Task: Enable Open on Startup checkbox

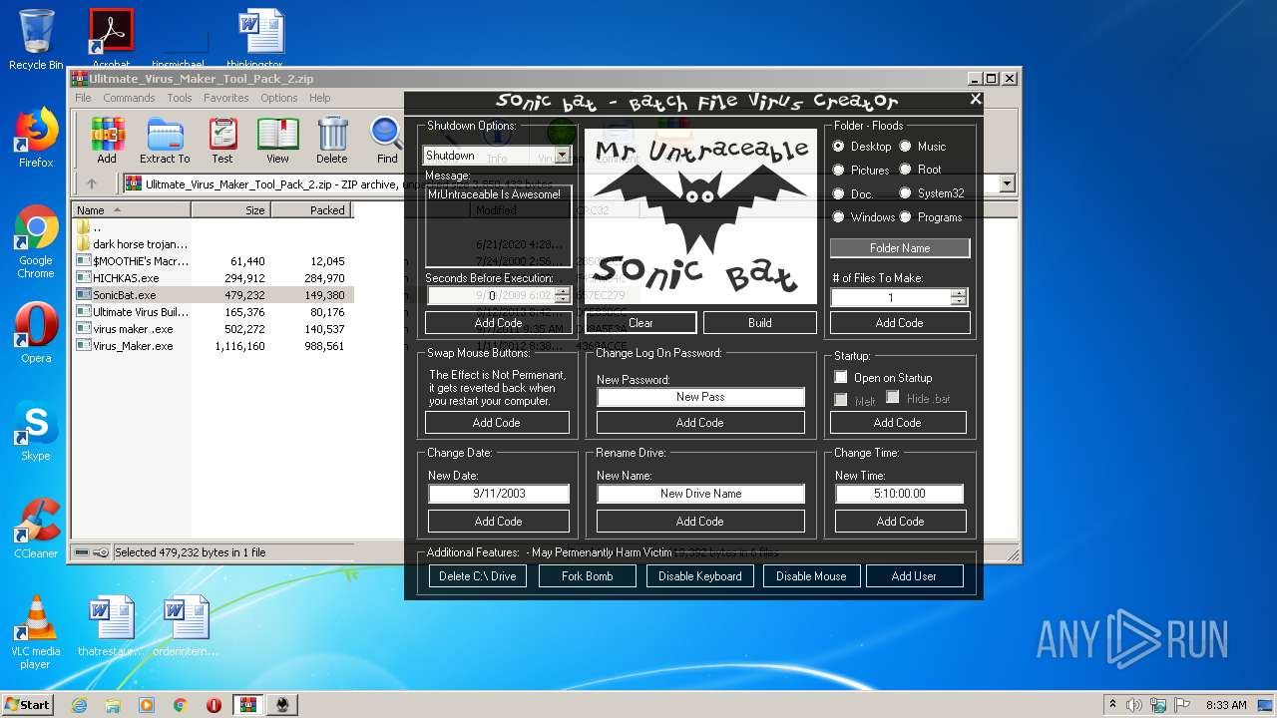Action: [x=841, y=377]
